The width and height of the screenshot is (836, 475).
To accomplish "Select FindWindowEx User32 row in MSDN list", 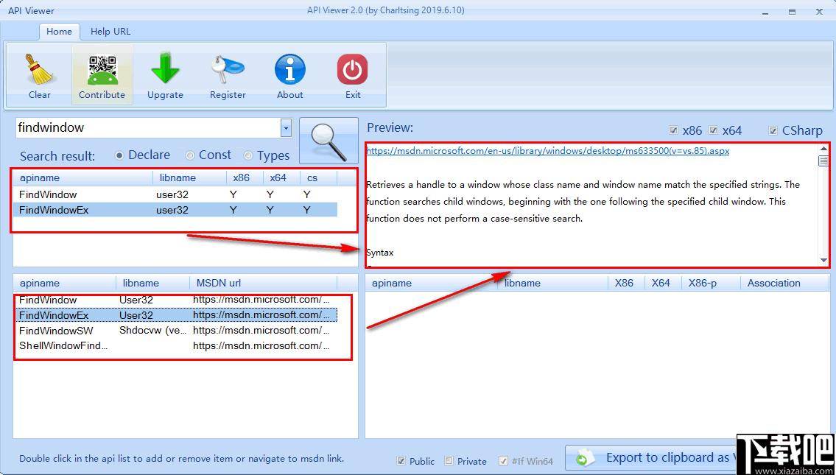I will pos(176,315).
